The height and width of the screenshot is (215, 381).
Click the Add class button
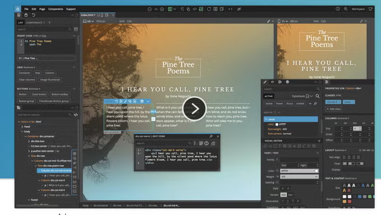pyautogui.click(x=333, y=109)
